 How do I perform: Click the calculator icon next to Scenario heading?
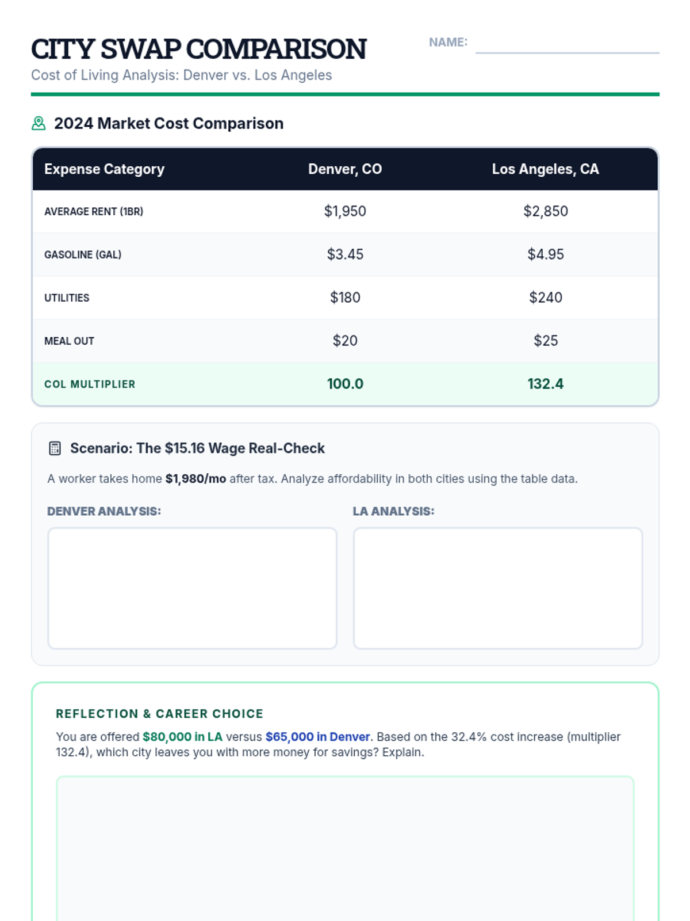point(55,448)
